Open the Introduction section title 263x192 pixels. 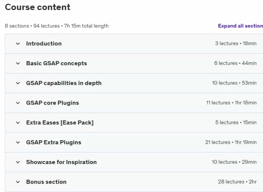pyautogui.click(x=44, y=44)
